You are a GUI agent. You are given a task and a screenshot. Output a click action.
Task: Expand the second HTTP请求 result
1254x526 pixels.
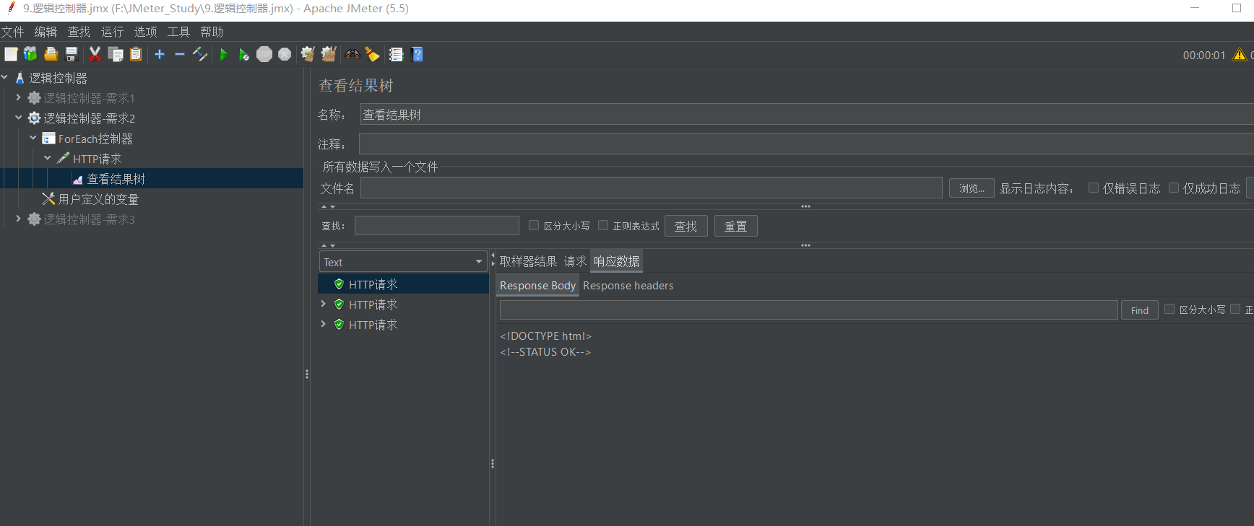click(x=323, y=304)
